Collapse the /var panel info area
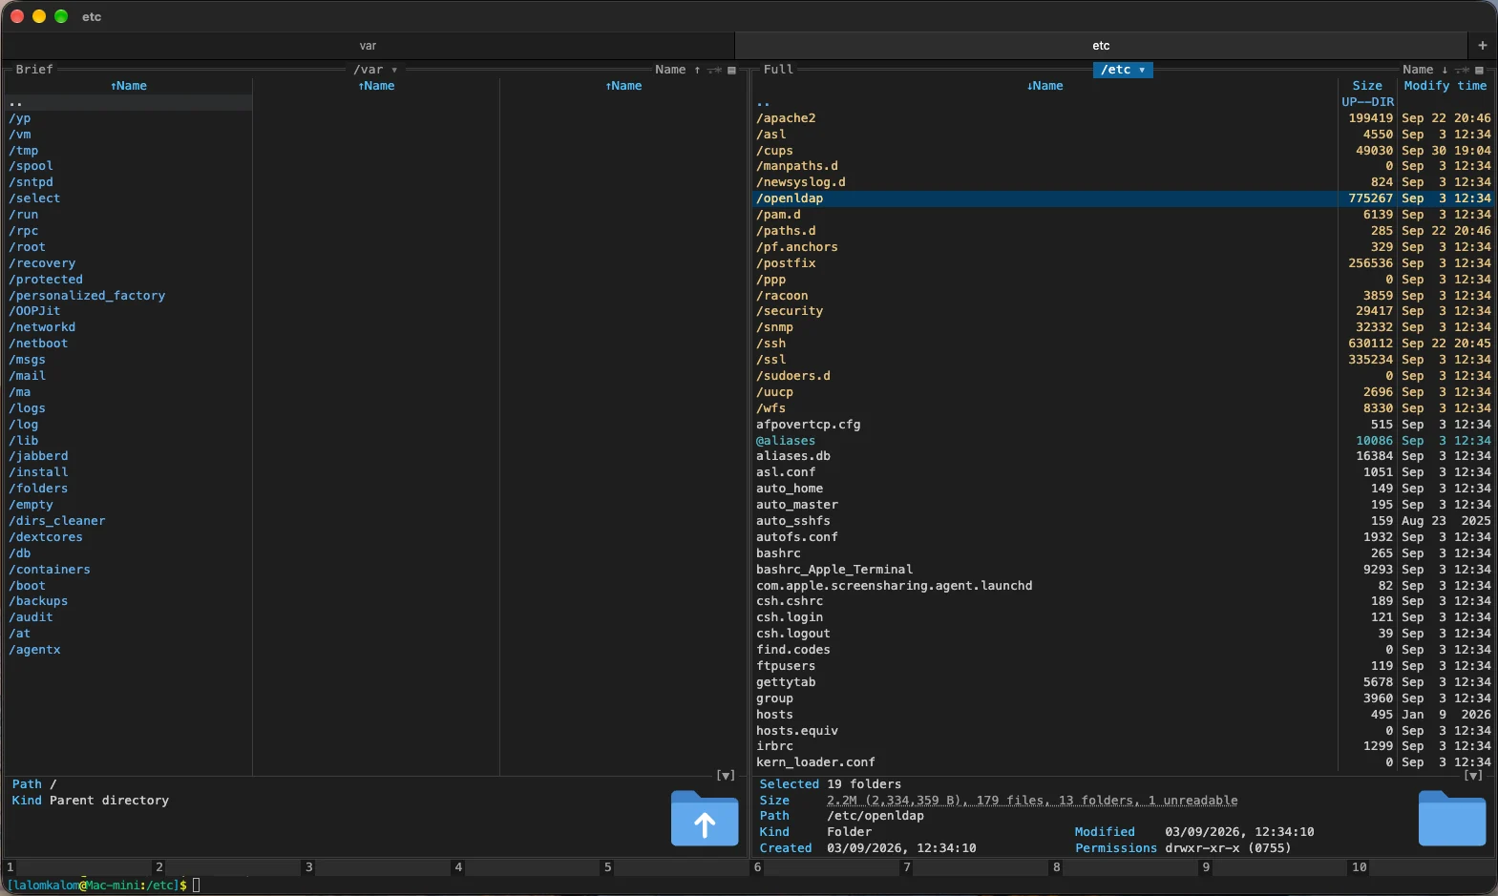This screenshot has width=1498, height=896. 726,776
